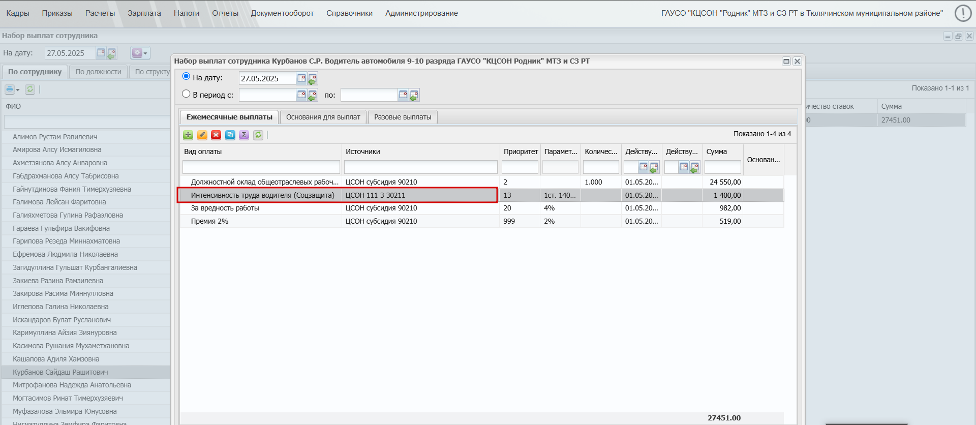Image resolution: width=976 pixels, height=425 pixels.
Task: Switch to the По должности tab
Action: (99, 72)
